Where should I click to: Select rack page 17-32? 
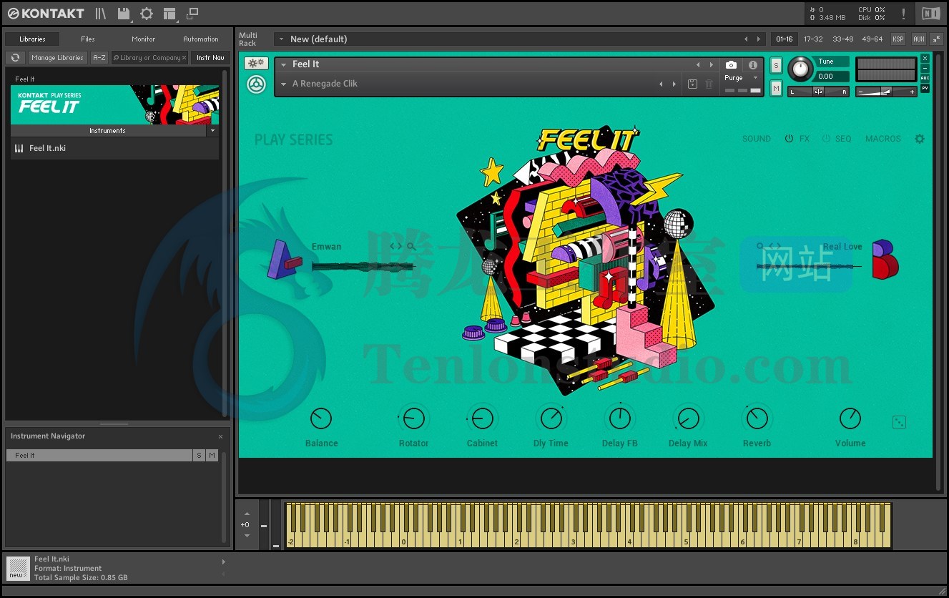coord(813,39)
